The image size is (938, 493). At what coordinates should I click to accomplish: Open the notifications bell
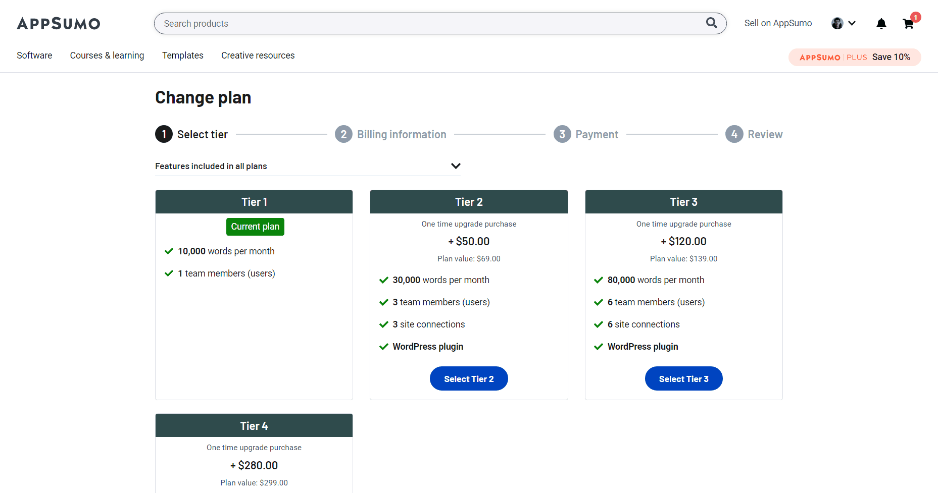(881, 24)
